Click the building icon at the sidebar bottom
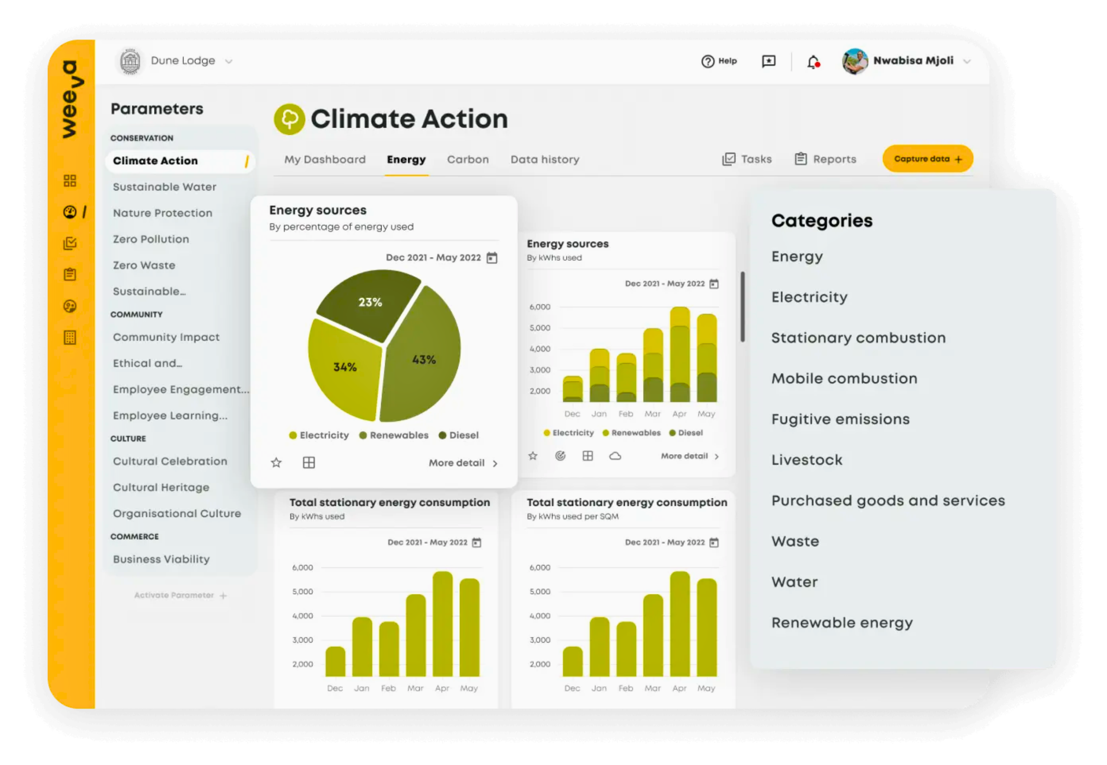Image resolution: width=1107 pixels, height=765 pixels. pos(70,338)
